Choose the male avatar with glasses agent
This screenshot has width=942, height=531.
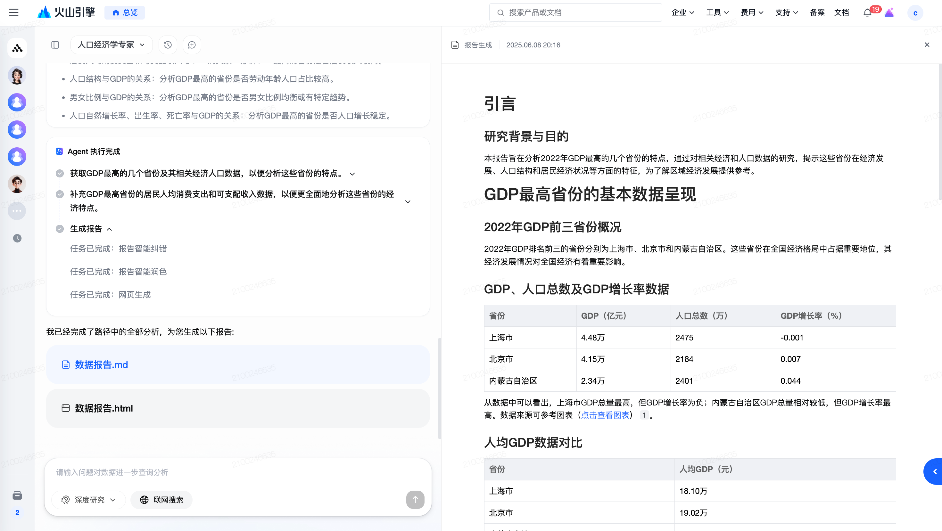(x=17, y=184)
